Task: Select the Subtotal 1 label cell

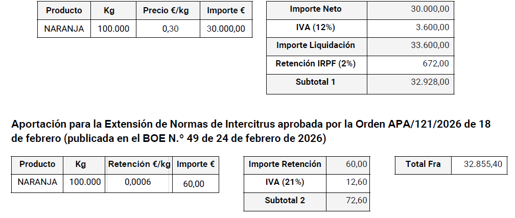Action: click(316, 81)
